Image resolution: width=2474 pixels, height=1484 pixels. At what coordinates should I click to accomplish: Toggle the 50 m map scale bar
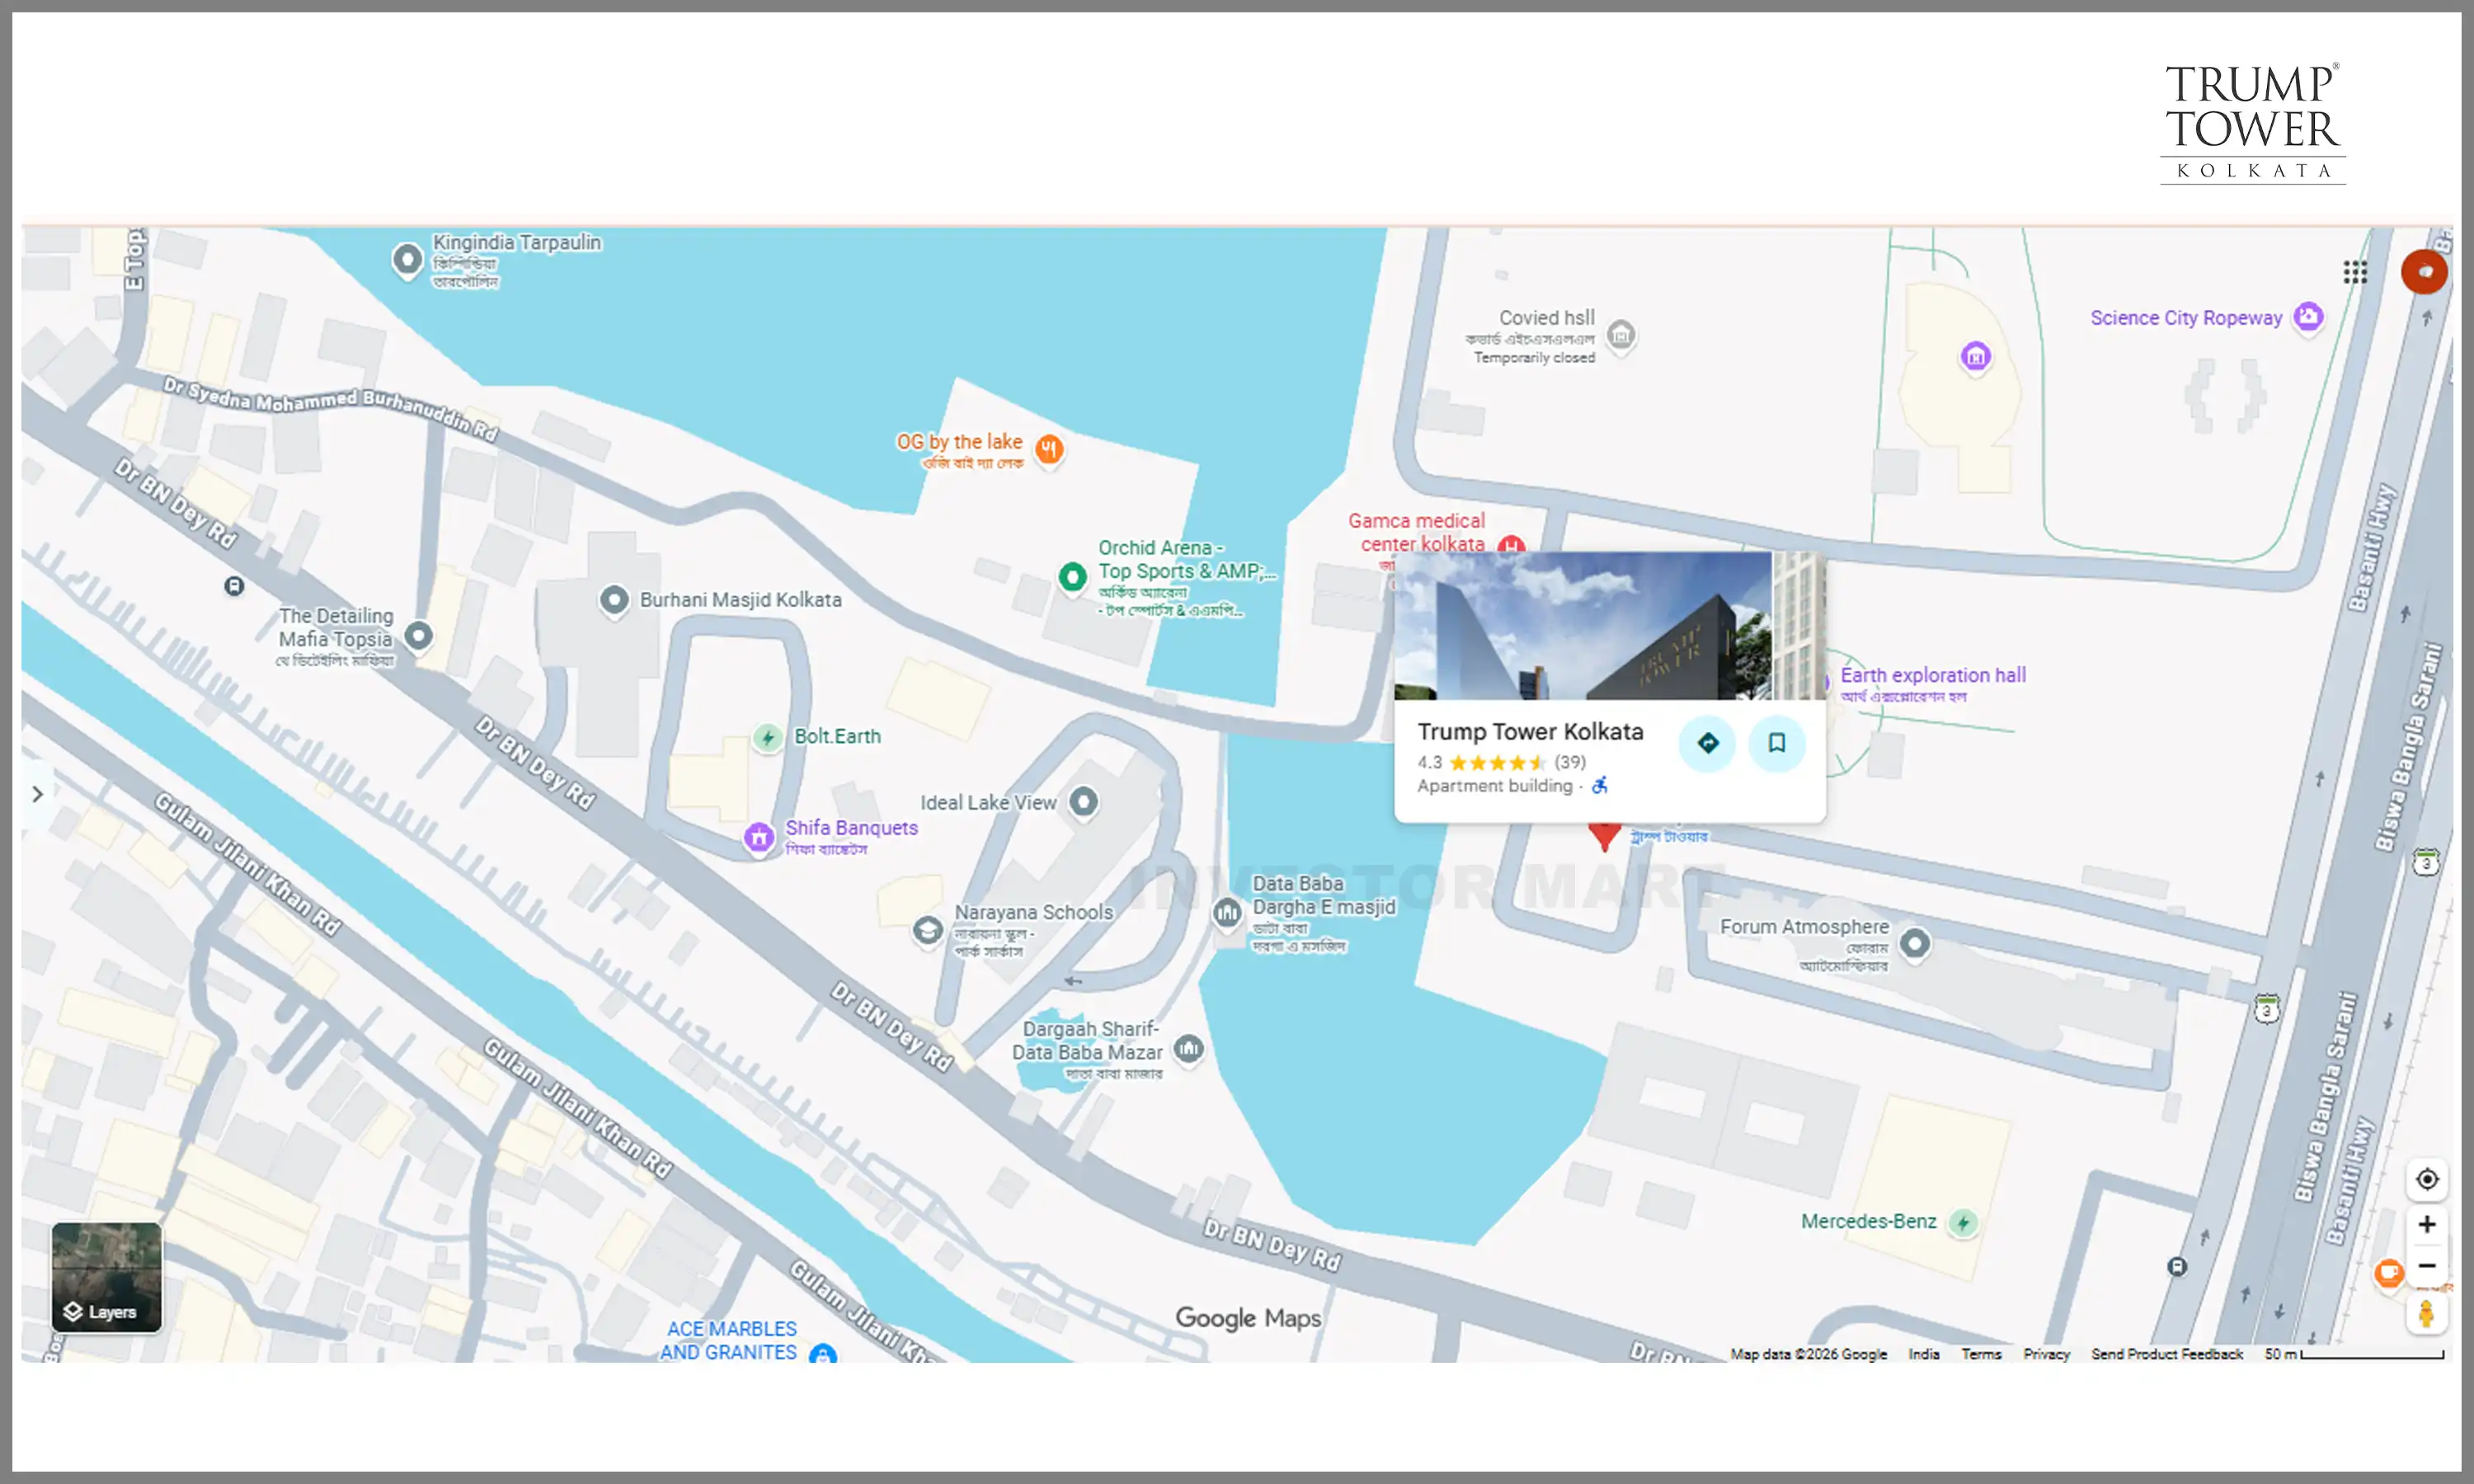[2354, 1354]
